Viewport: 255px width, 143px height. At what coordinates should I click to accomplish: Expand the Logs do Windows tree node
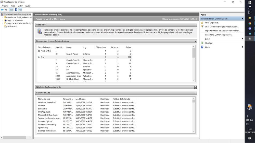click(x=2, y=20)
